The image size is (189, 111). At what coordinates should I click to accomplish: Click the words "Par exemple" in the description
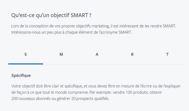pyautogui.click(x=100, y=92)
